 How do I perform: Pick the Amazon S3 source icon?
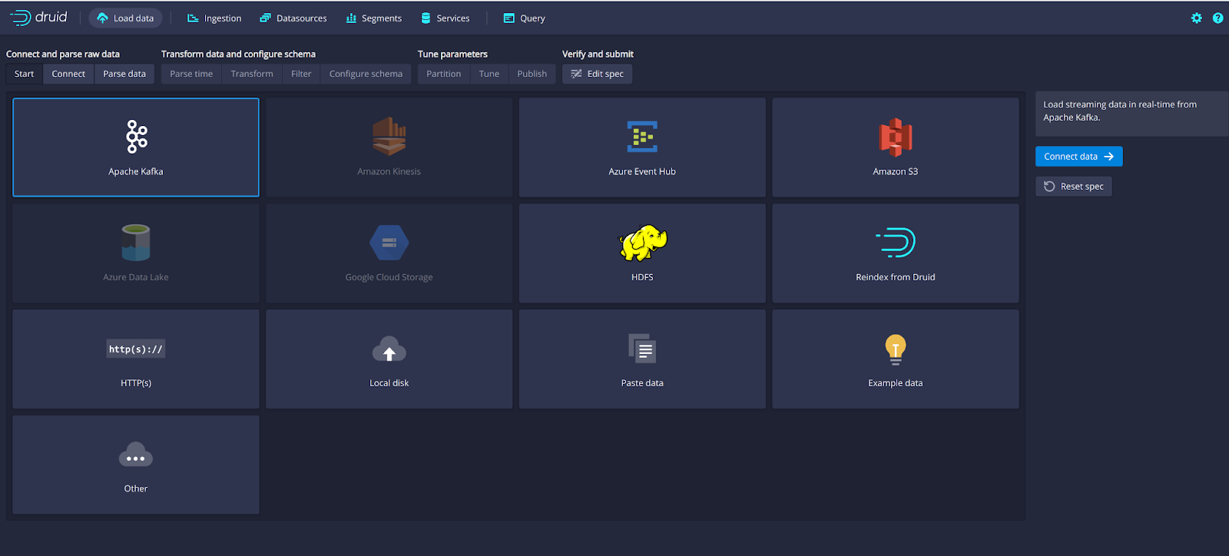coord(895,137)
